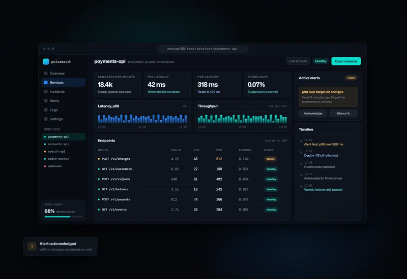The image size is (407, 279).
Task: Silence the alert for 1h
Action: coord(343,113)
